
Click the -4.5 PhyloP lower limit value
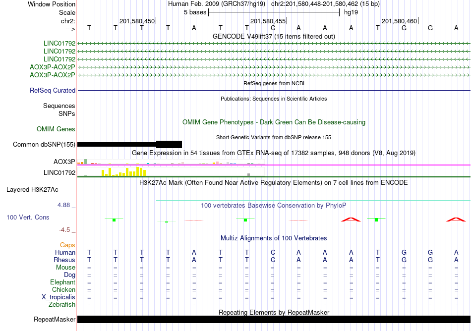coord(64,230)
